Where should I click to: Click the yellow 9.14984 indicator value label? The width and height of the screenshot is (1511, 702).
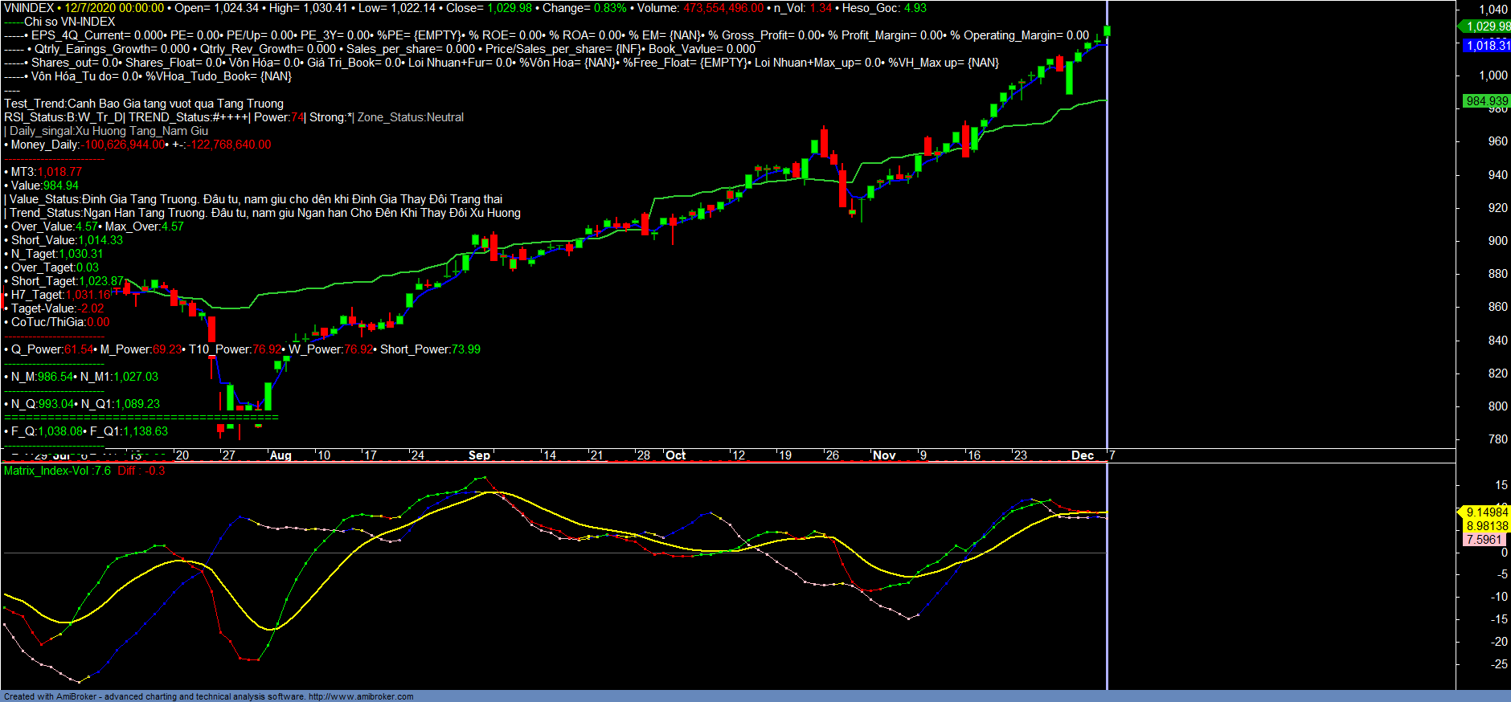[x=1486, y=512]
